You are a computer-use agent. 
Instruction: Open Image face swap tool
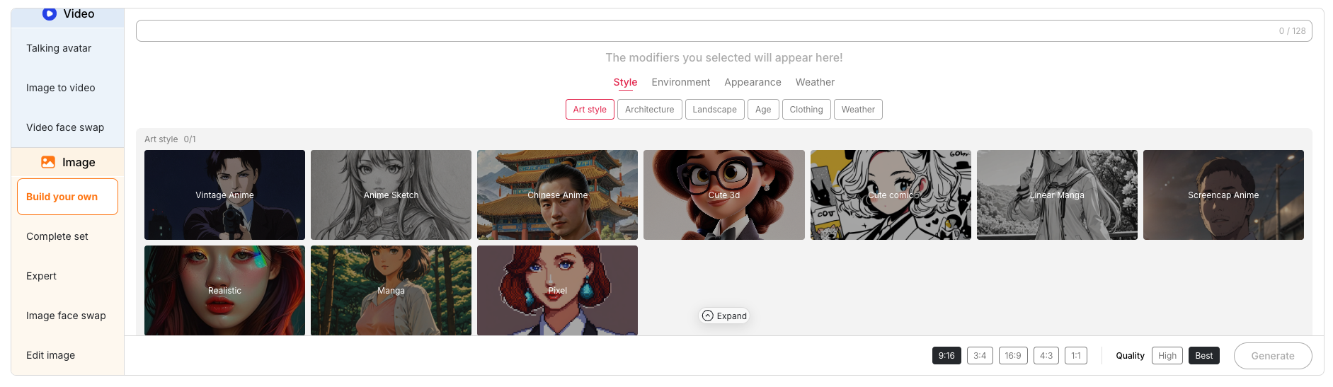click(66, 316)
